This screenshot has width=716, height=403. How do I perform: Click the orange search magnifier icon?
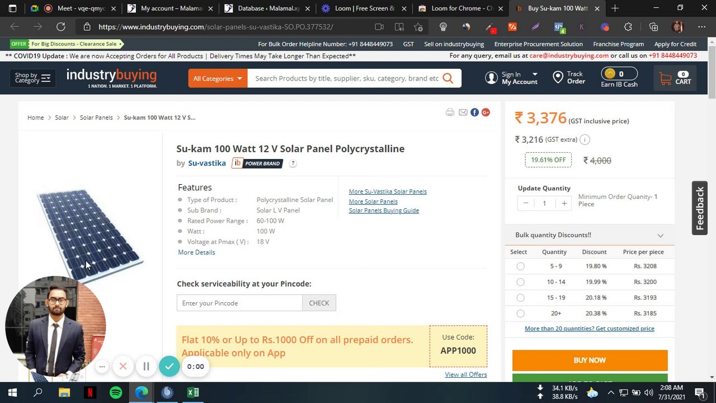(448, 78)
